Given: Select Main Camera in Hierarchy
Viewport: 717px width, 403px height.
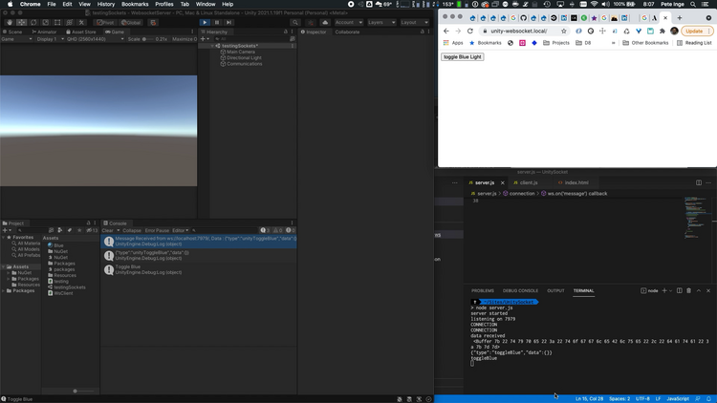Looking at the screenshot, I should (x=240, y=52).
